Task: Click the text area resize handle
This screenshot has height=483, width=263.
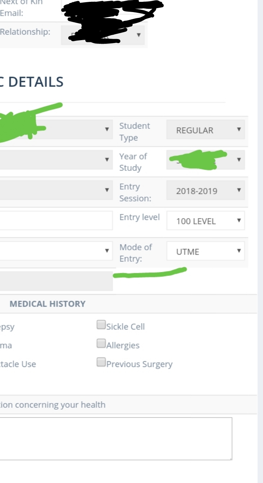Action: coord(230,458)
